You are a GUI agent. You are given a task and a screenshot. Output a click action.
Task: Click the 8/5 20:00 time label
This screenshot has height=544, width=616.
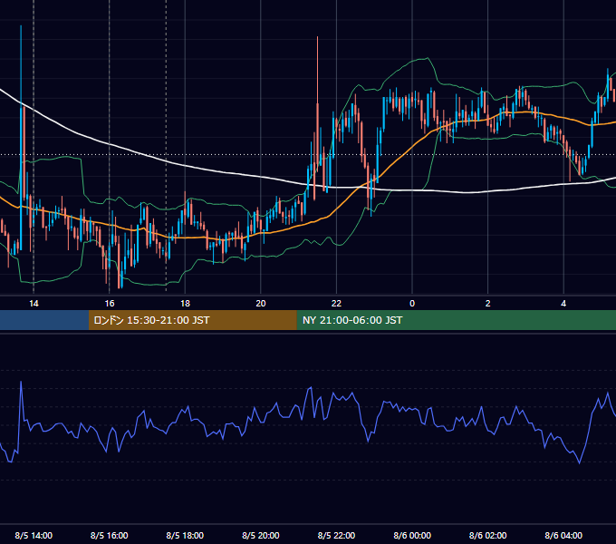tap(261, 535)
